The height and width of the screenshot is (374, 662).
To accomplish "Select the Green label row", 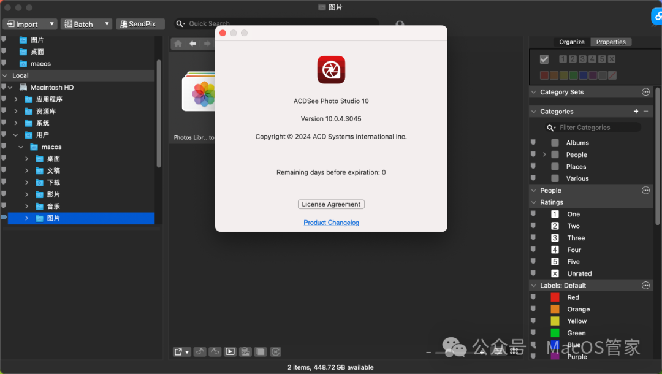I will pyautogui.click(x=591, y=333).
